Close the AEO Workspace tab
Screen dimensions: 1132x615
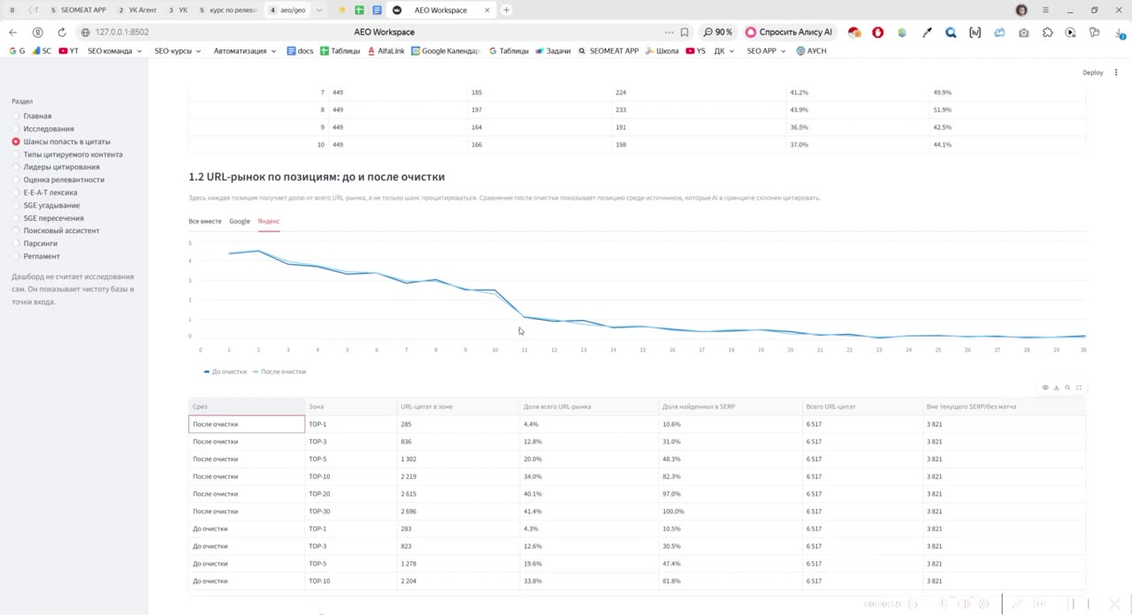[x=486, y=11]
